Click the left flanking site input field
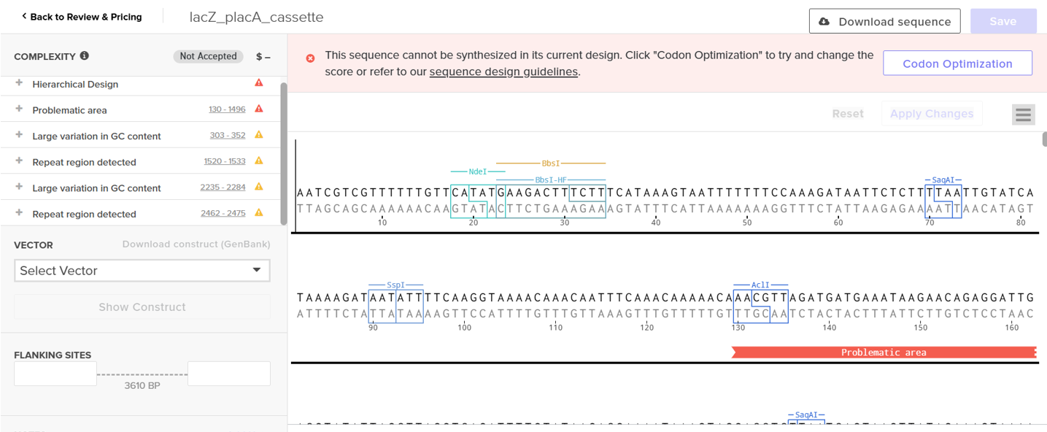The image size is (1047, 432). coord(55,374)
